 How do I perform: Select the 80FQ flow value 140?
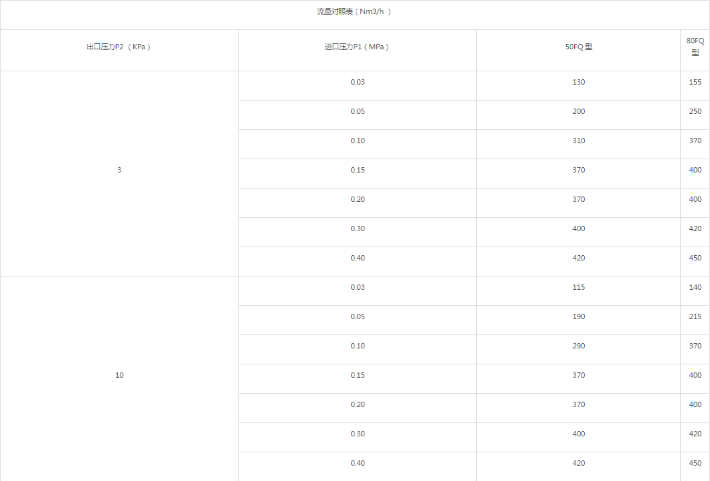(x=695, y=287)
